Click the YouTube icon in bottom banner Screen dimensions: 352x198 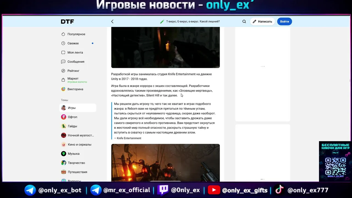(x=214, y=190)
